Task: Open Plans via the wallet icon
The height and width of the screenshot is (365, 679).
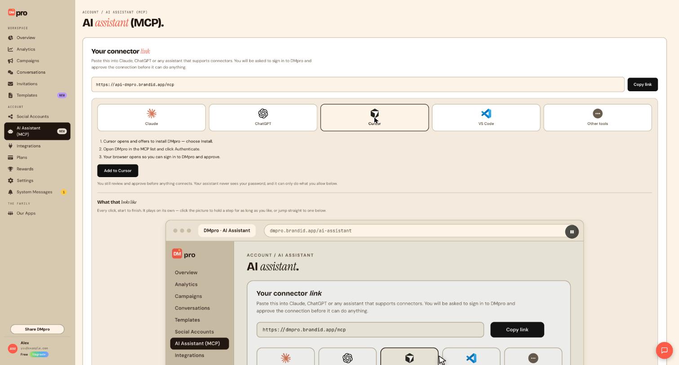Action: point(10,158)
